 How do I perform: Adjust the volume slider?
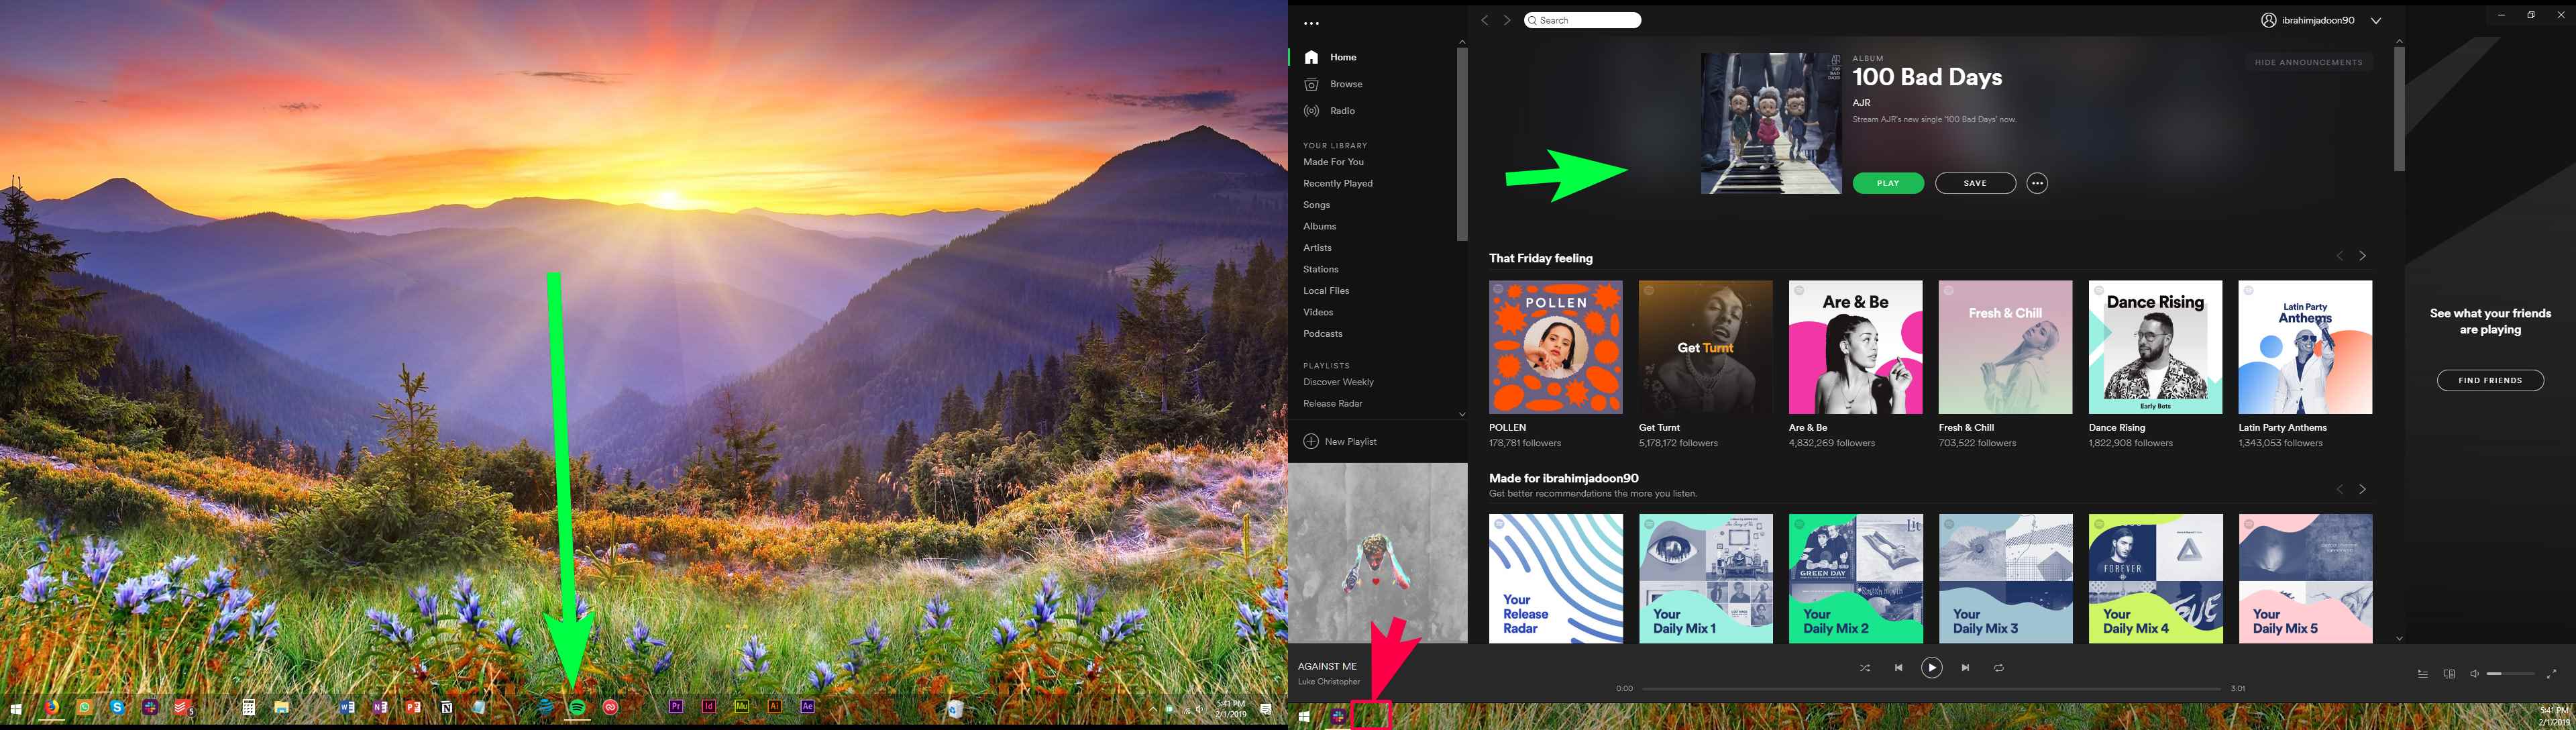click(x=2510, y=674)
